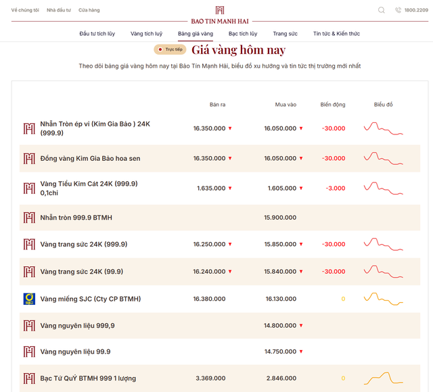The image size is (433, 392).
Task: Select Vàng nguyên liệu 99.9 name
Action: click(x=75, y=351)
